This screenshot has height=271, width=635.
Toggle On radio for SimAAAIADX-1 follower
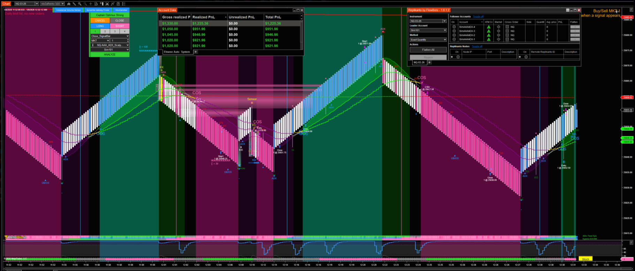click(x=454, y=39)
